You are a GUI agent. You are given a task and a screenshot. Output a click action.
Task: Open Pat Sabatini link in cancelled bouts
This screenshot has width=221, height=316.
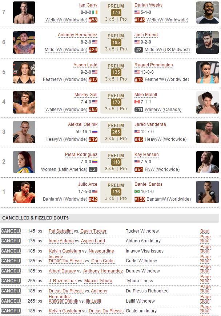(60, 231)
